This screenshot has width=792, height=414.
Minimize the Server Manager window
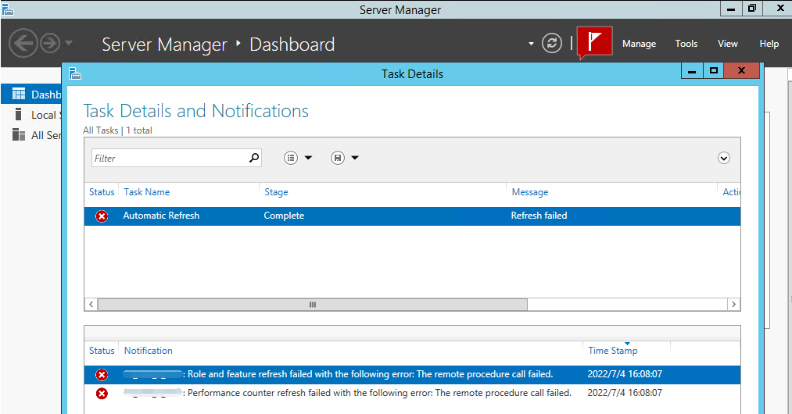click(730, 8)
